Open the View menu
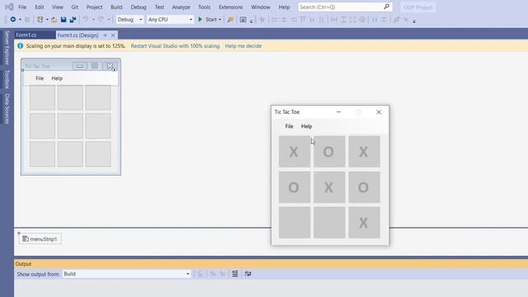 point(58,7)
